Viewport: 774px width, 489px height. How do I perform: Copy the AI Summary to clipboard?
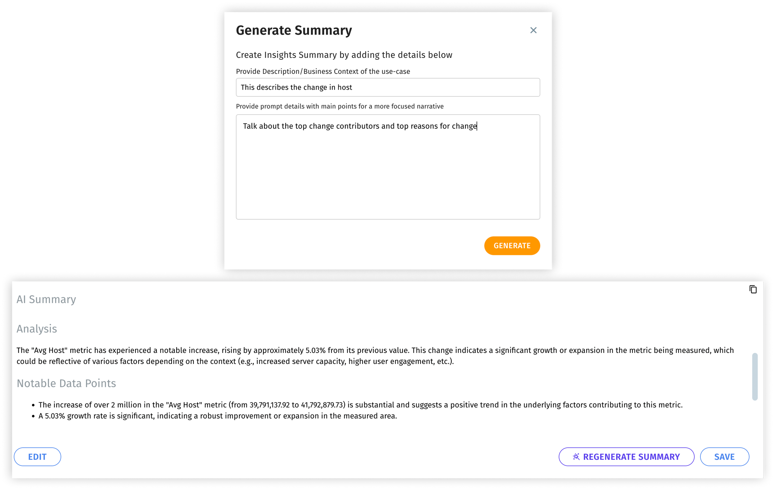[x=753, y=289]
